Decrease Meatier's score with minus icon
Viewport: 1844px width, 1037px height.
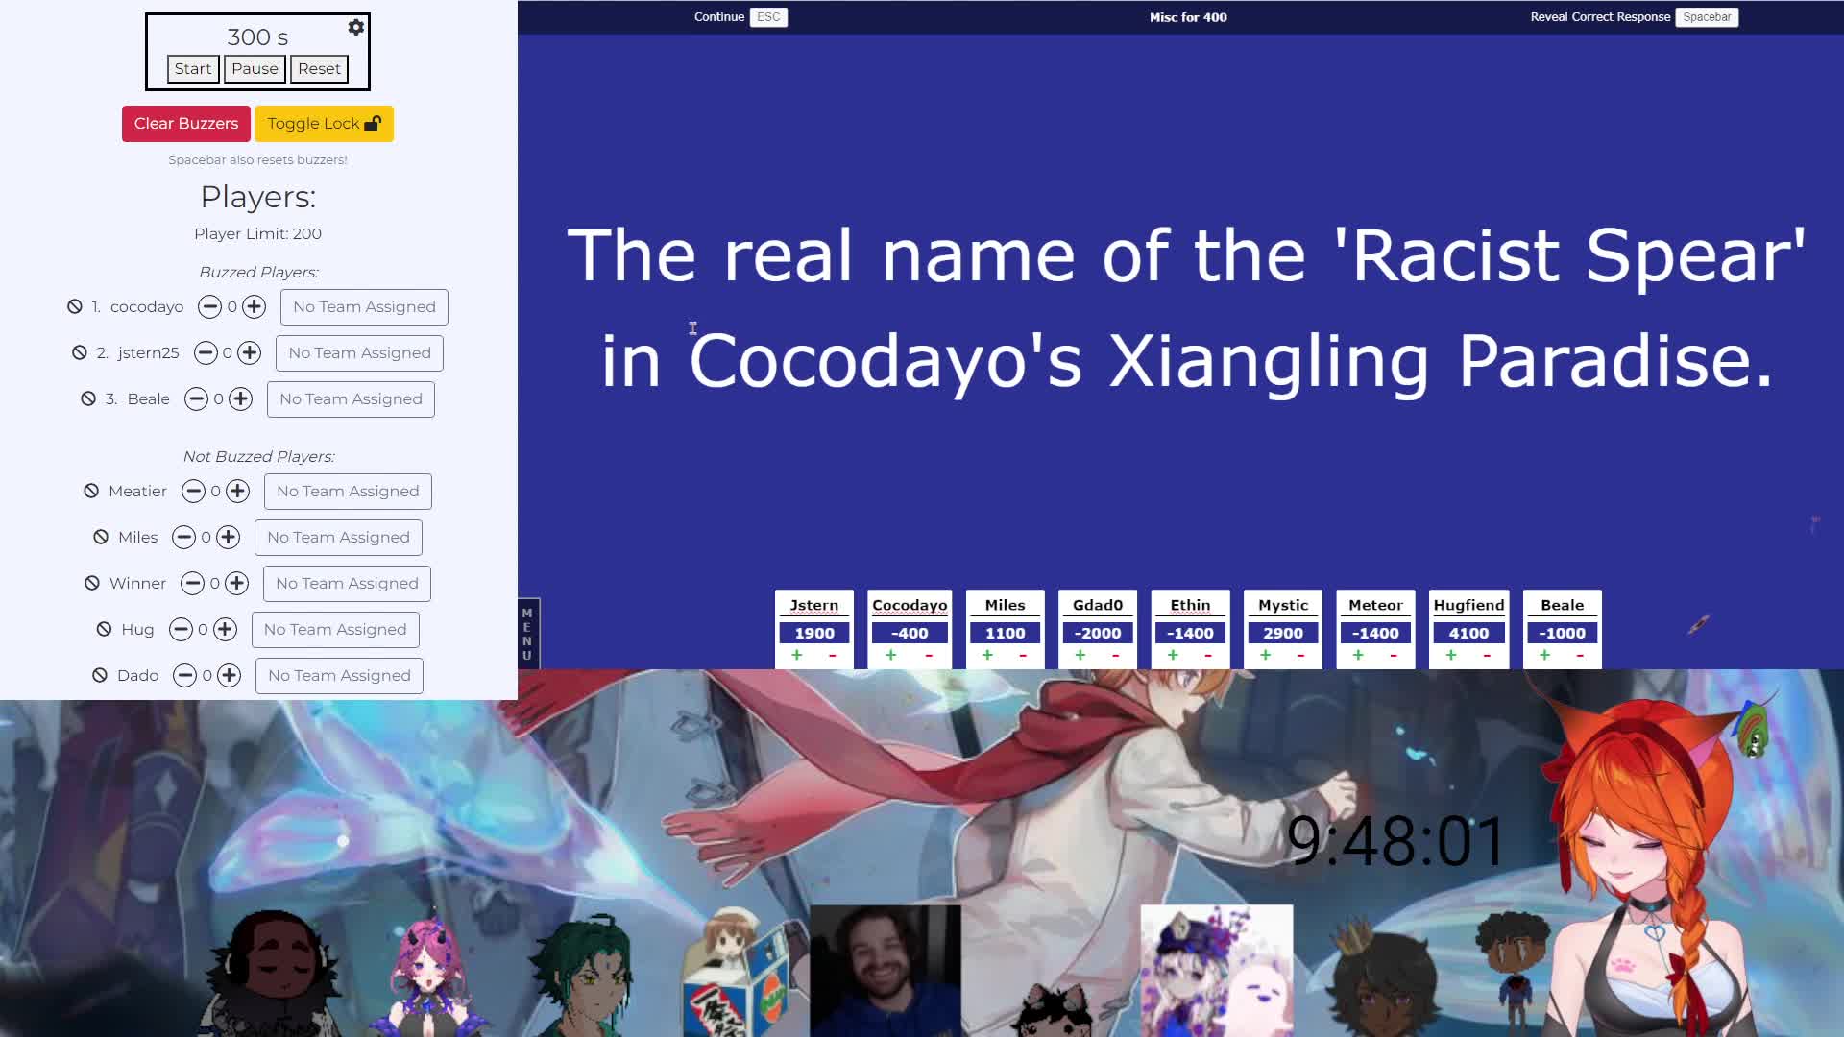tap(193, 491)
